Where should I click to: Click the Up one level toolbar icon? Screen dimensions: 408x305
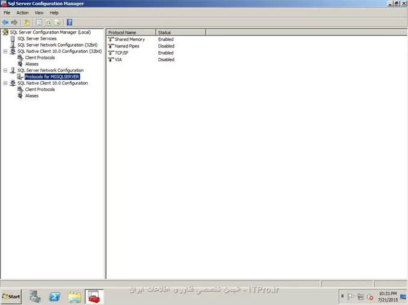point(26,23)
